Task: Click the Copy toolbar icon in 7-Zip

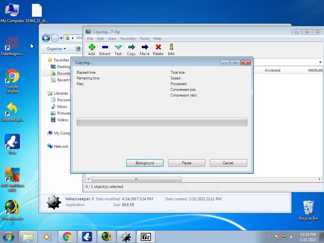Action: click(131, 50)
